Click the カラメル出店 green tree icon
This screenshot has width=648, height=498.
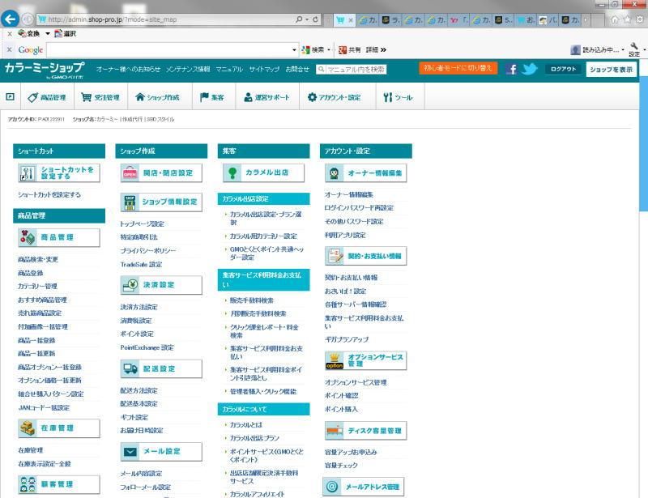point(232,172)
